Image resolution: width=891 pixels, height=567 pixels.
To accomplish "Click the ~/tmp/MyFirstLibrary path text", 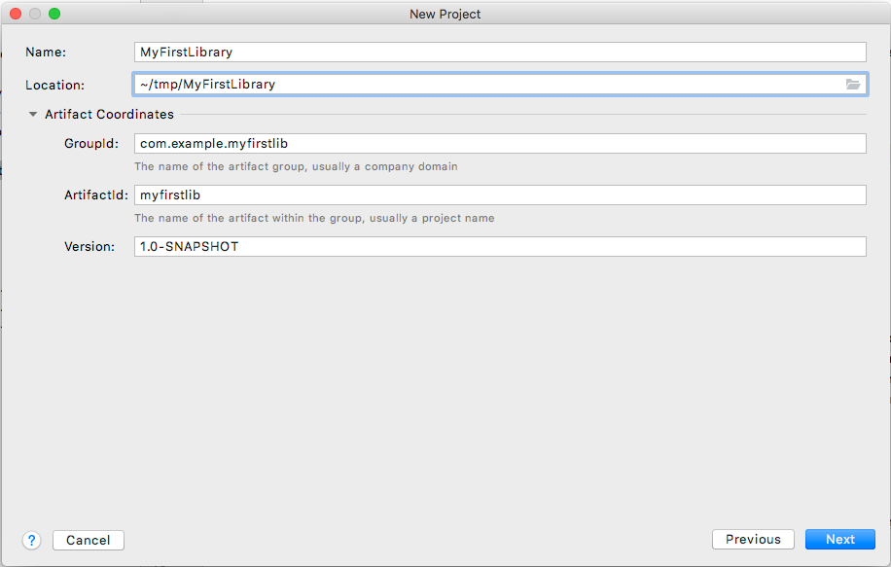I will (208, 84).
